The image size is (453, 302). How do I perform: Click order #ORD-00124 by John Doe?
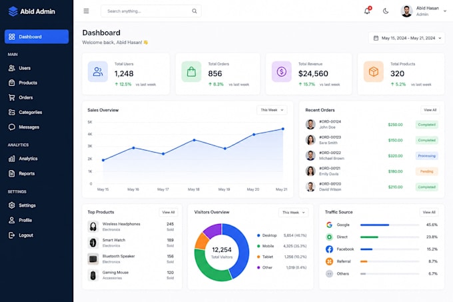(x=372, y=125)
